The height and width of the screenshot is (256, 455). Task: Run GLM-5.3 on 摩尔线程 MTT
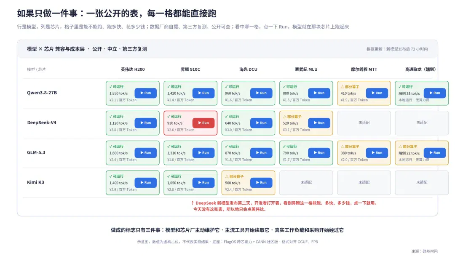pos(377,153)
